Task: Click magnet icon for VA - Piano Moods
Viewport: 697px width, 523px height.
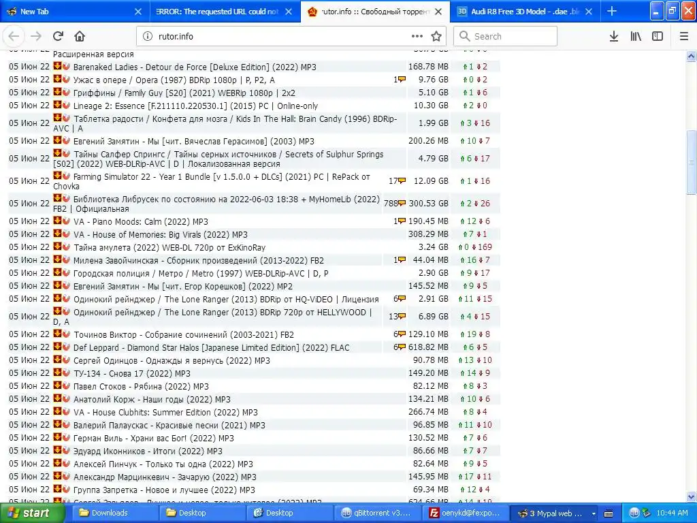Action: pos(66,220)
